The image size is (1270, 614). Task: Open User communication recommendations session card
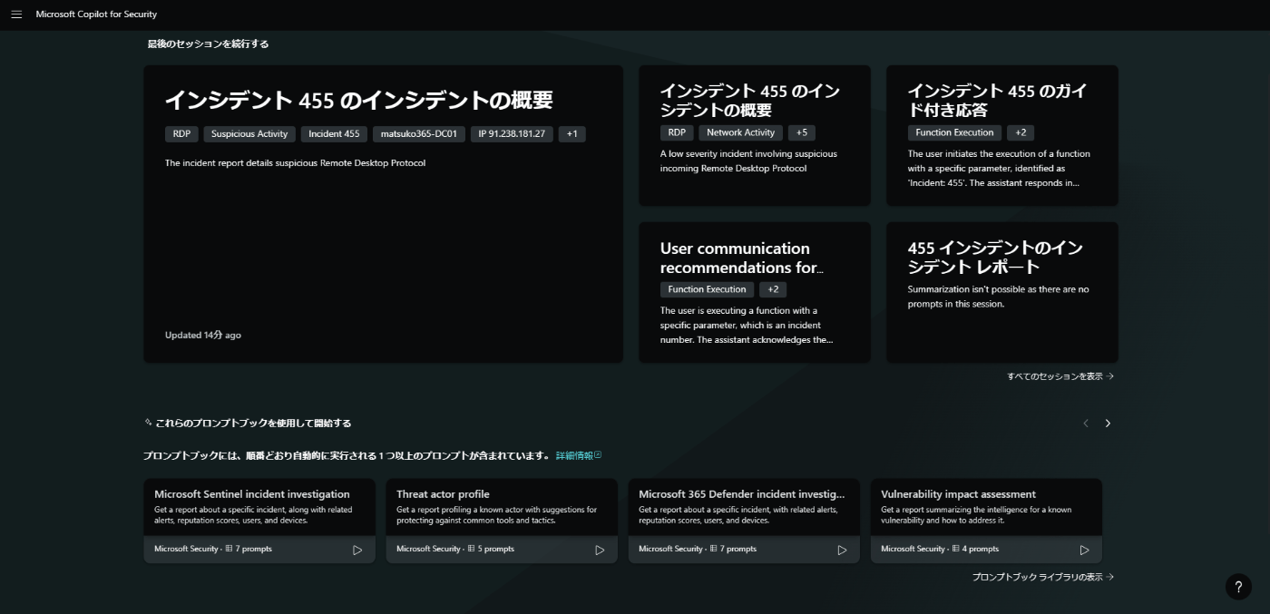point(755,292)
